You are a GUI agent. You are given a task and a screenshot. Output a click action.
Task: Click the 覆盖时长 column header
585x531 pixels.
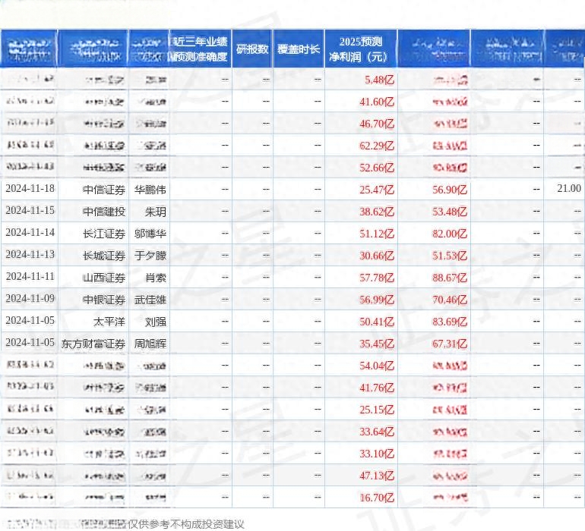tap(299, 49)
